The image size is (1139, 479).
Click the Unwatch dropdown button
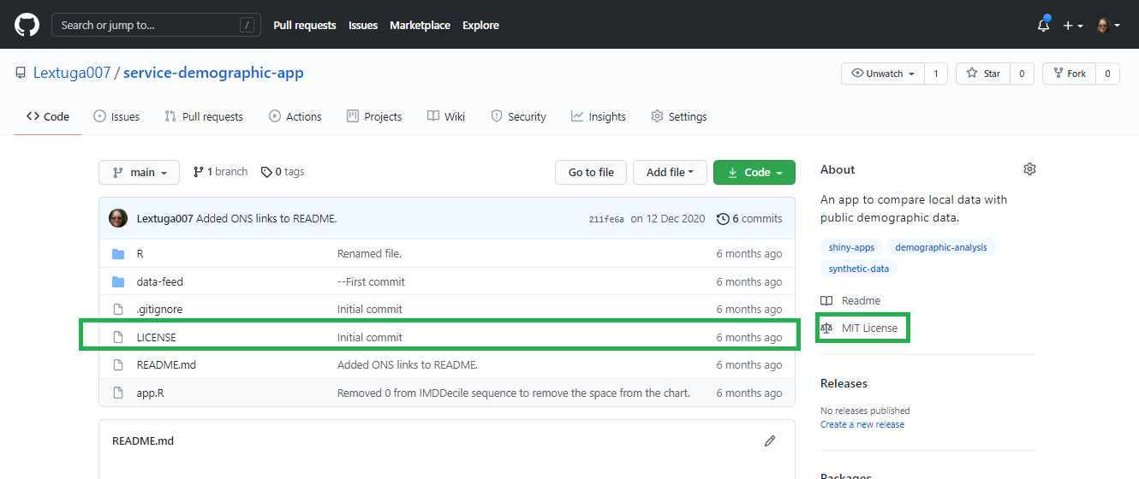(882, 74)
